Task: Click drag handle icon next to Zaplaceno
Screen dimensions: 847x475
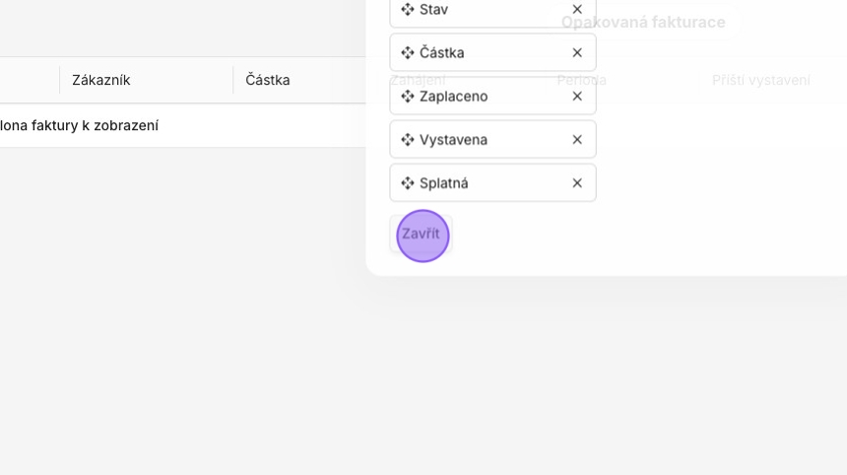Action: pyautogui.click(x=408, y=96)
